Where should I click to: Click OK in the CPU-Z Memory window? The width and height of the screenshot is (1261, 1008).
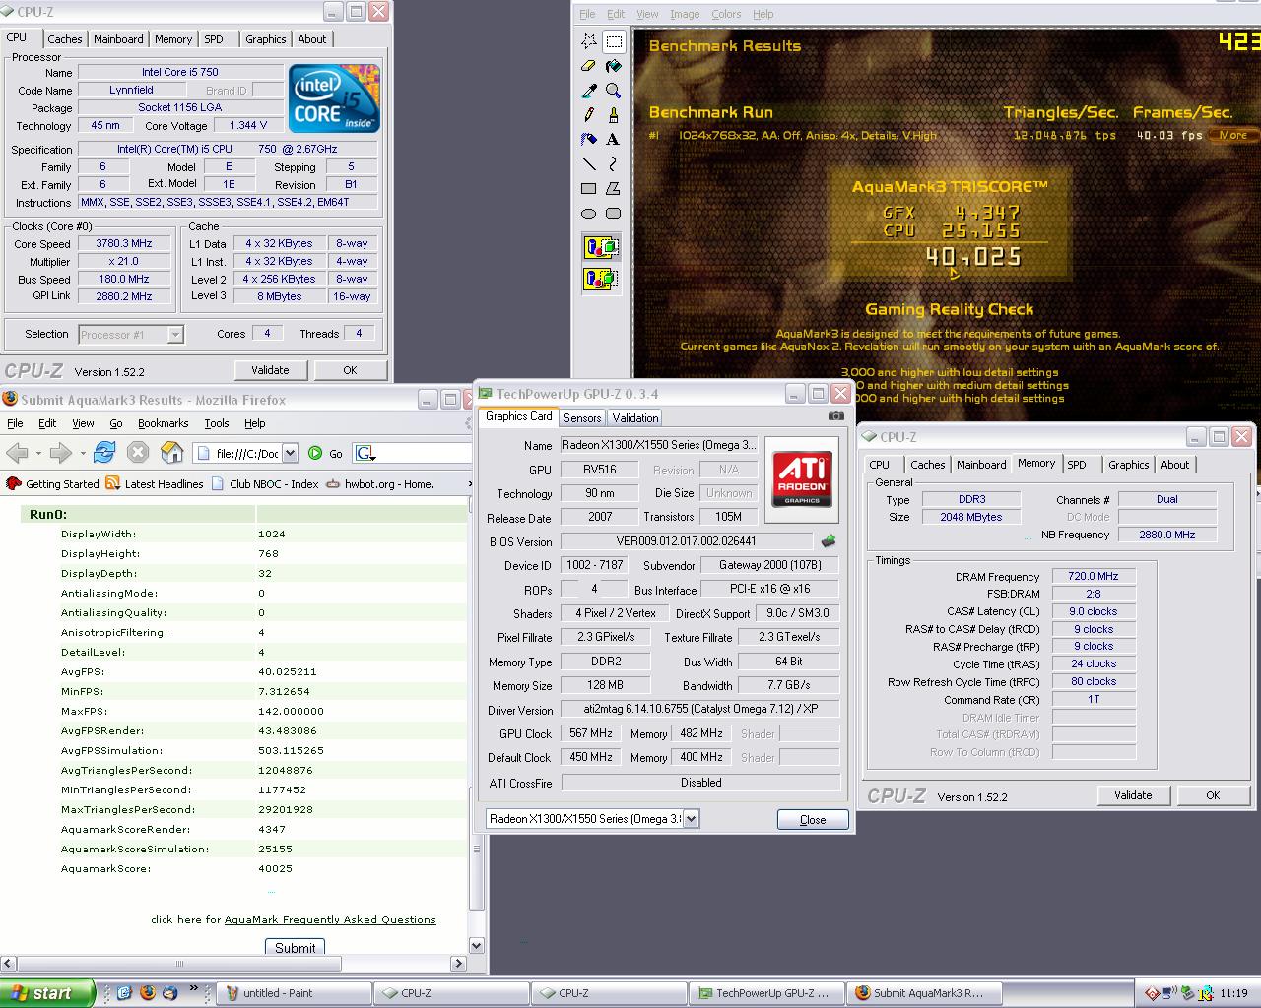(1213, 795)
